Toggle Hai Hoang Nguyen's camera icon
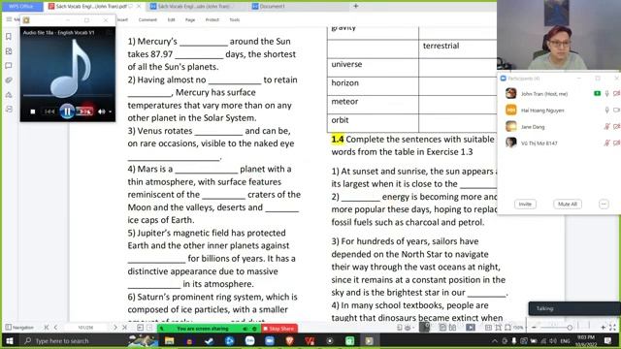This screenshot has width=621, height=349. tap(616, 111)
